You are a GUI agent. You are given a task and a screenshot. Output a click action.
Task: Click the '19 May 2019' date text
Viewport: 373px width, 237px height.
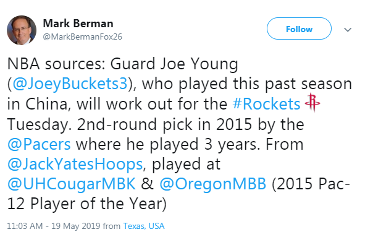tap(76, 226)
